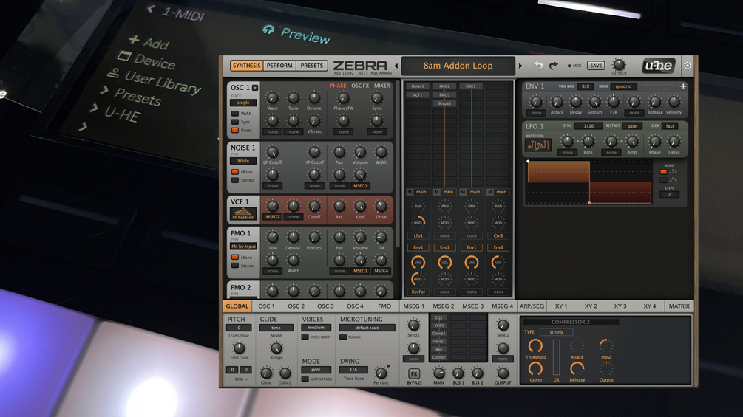This screenshot has height=417, width=743.
Task: Click the User Library person icon
Action: coord(113,73)
